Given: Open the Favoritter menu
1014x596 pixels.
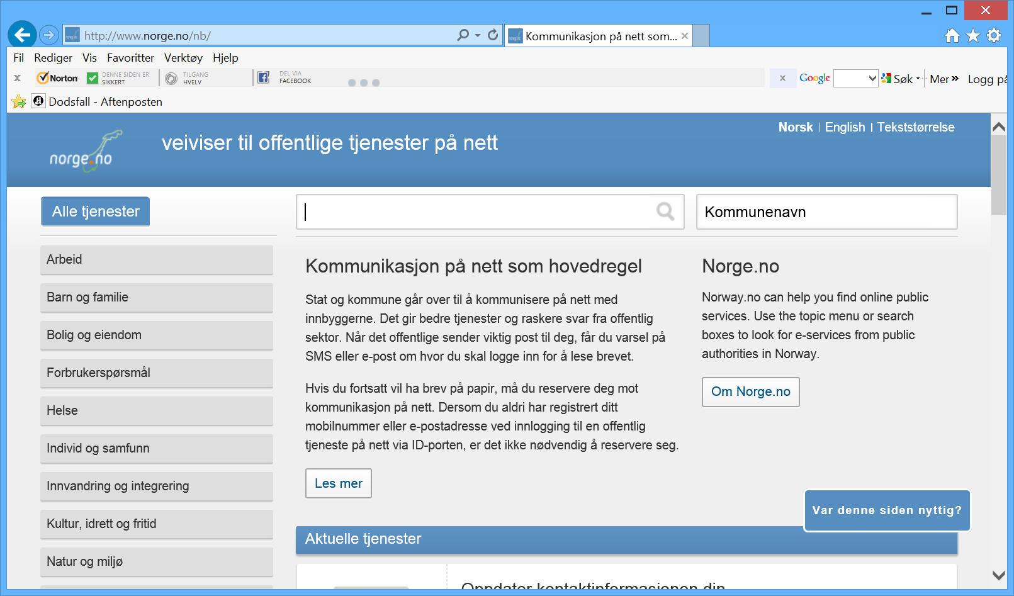Looking at the screenshot, I should tap(130, 58).
